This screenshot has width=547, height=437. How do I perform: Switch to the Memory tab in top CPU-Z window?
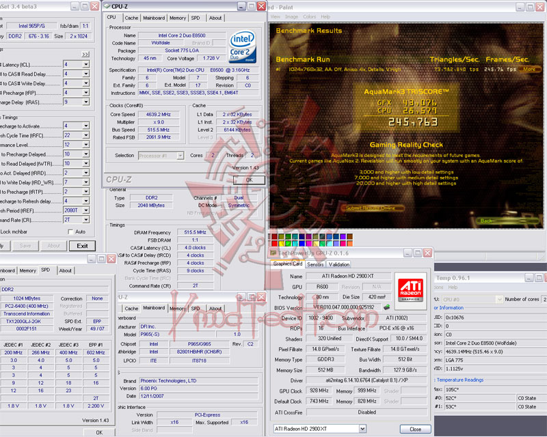point(178,18)
